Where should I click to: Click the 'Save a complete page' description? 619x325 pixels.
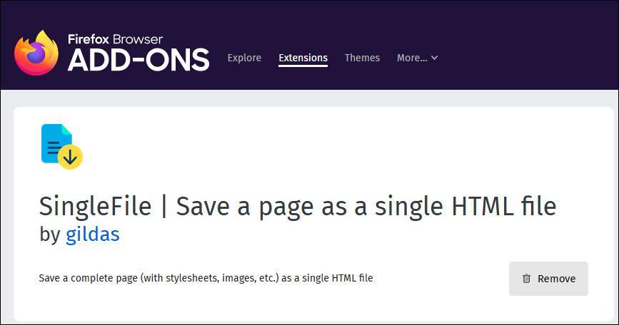pyautogui.click(x=206, y=278)
